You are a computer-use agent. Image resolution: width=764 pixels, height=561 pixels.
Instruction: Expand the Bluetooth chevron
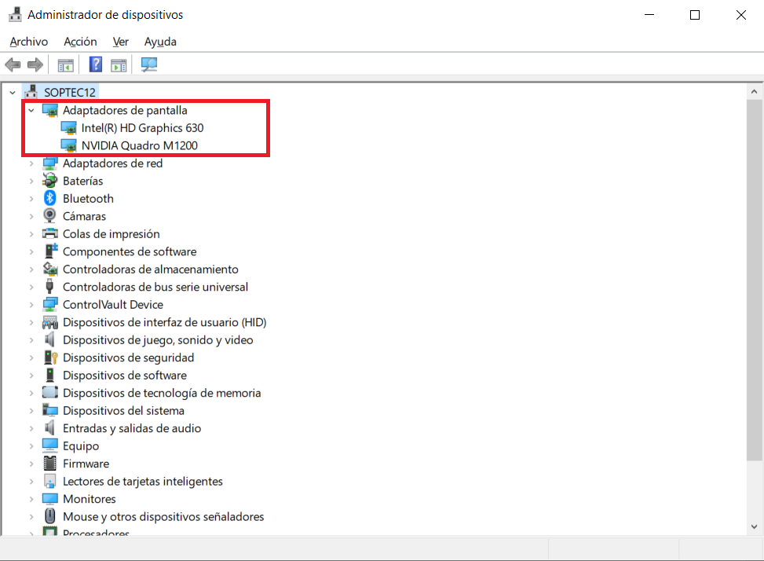31,198
